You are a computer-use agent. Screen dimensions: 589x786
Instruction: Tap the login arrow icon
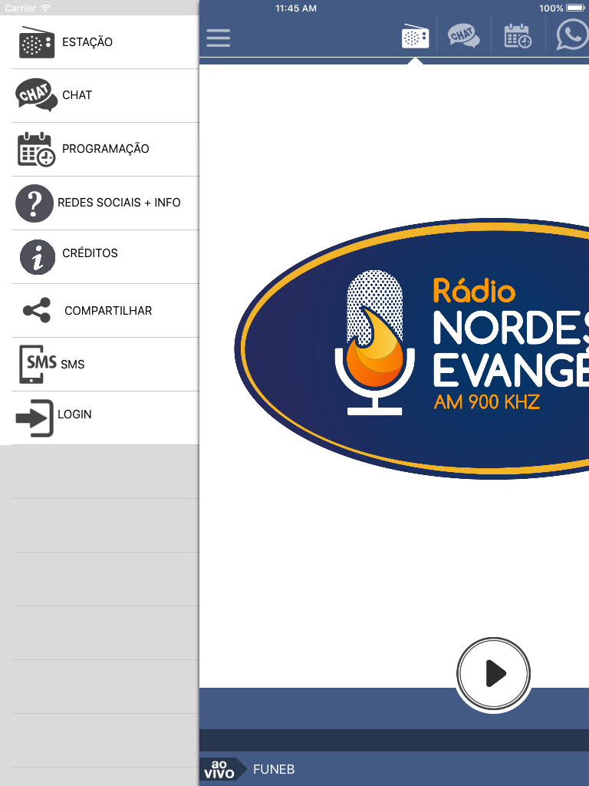(35, 418)
